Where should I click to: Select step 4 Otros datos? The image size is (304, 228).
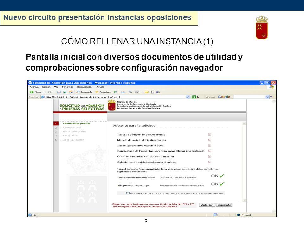[x=71, y=136]
